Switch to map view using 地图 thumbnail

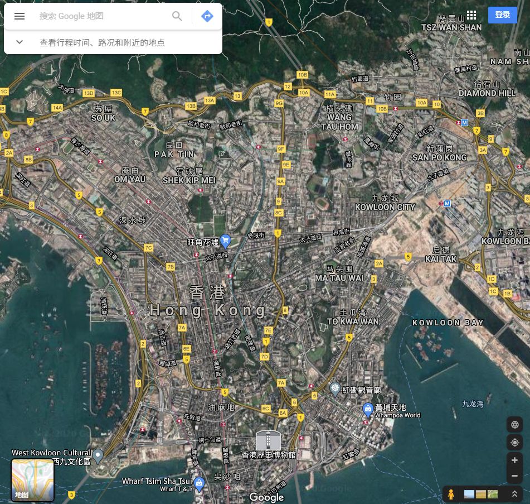(x=33, y=480)
